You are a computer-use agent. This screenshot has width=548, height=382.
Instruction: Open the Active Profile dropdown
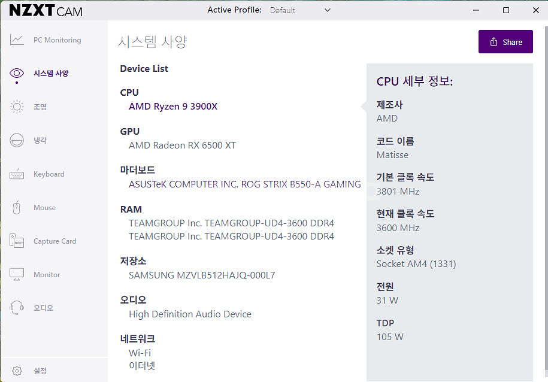click(x=300, y=11)
